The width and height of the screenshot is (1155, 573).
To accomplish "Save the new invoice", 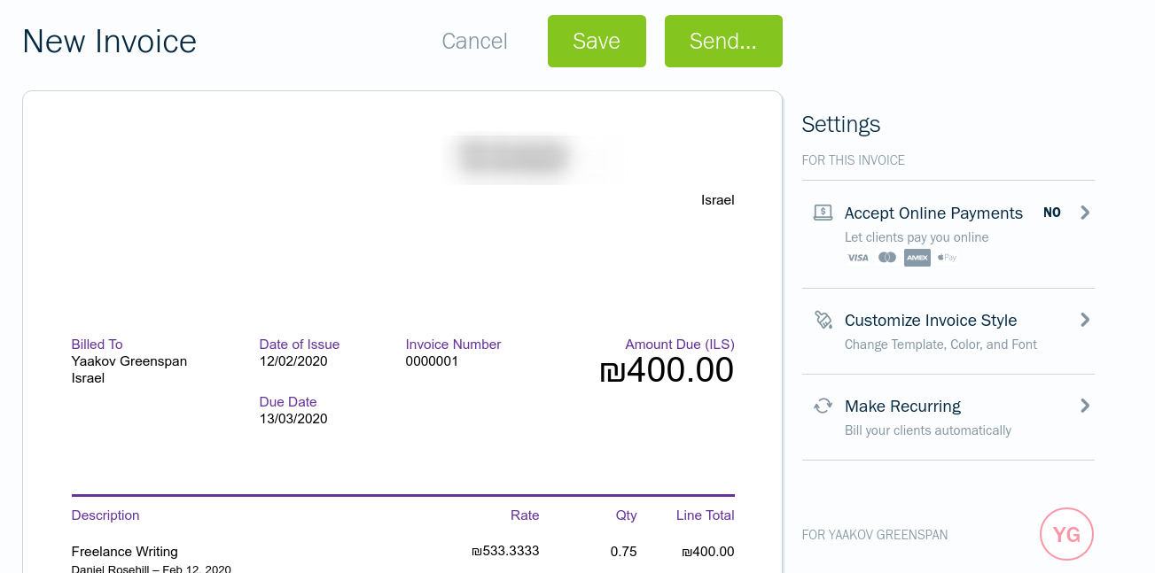I will click(597, 41).
